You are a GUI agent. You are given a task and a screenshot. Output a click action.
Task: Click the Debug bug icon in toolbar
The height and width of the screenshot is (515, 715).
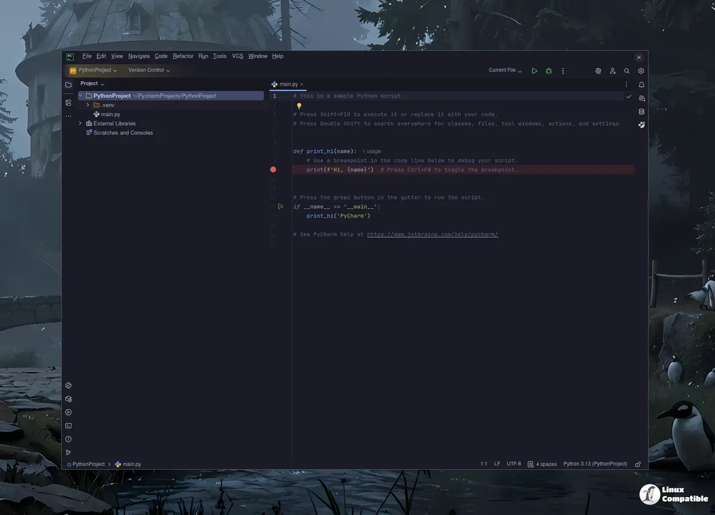pyautogui.click(x=549, y=71)
